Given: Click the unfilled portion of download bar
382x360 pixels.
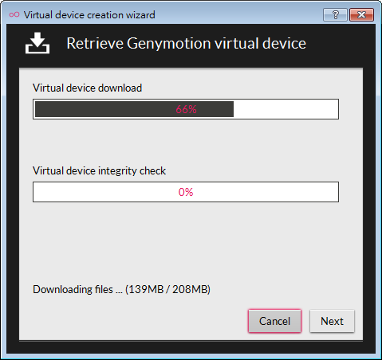Looking at the screenshot, I should [286, 109].
